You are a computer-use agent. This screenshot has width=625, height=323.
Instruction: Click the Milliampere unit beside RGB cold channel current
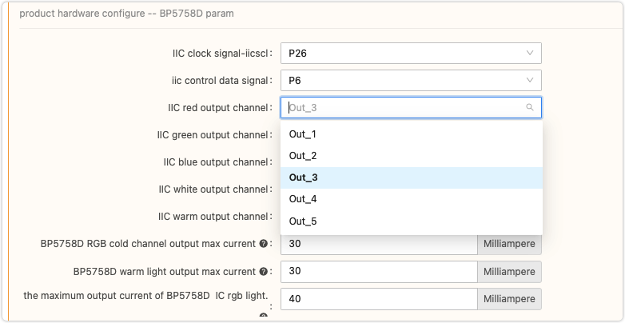coord(509,244)
